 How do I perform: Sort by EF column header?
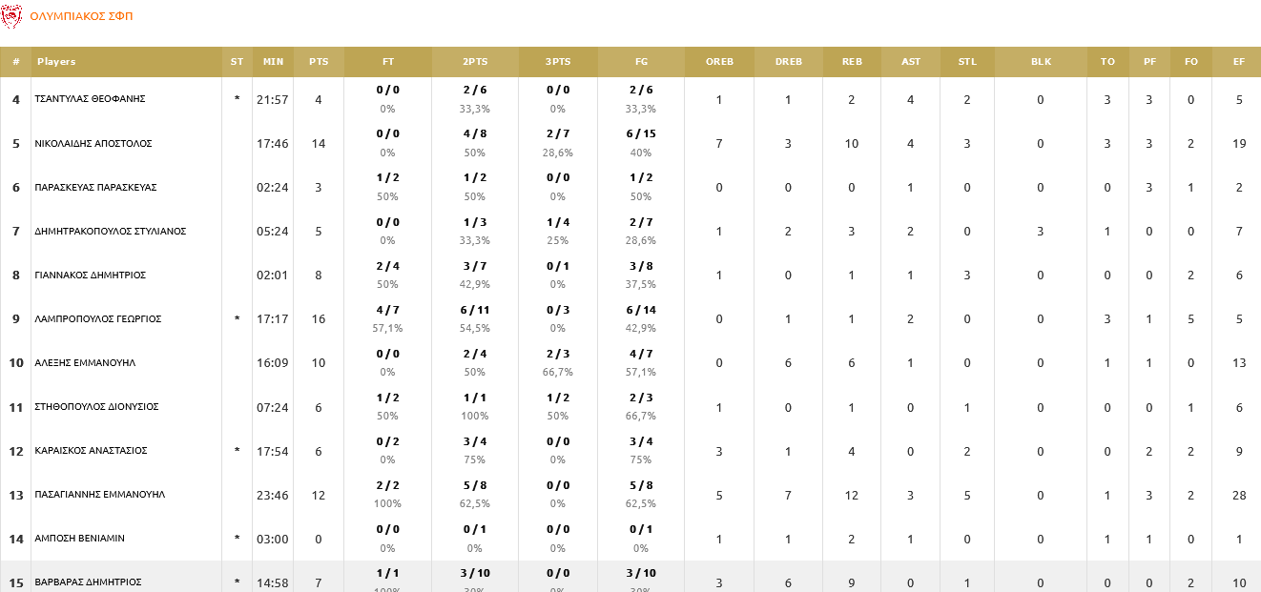click(x=1238, y=62)
